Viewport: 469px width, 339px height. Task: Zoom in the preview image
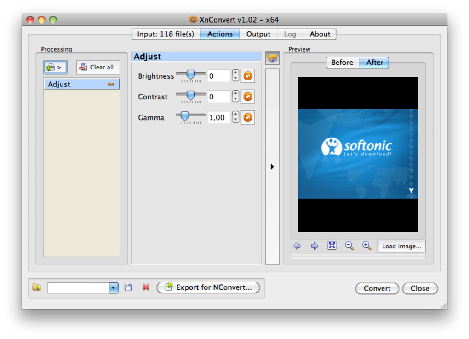(367, 246)
